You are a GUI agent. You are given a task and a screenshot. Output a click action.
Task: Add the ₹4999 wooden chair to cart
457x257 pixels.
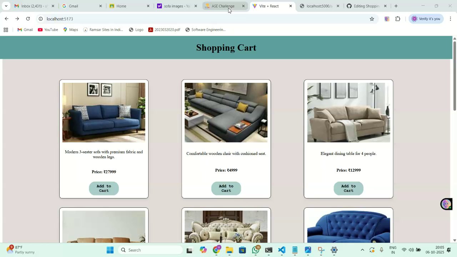tap(226, 188)
